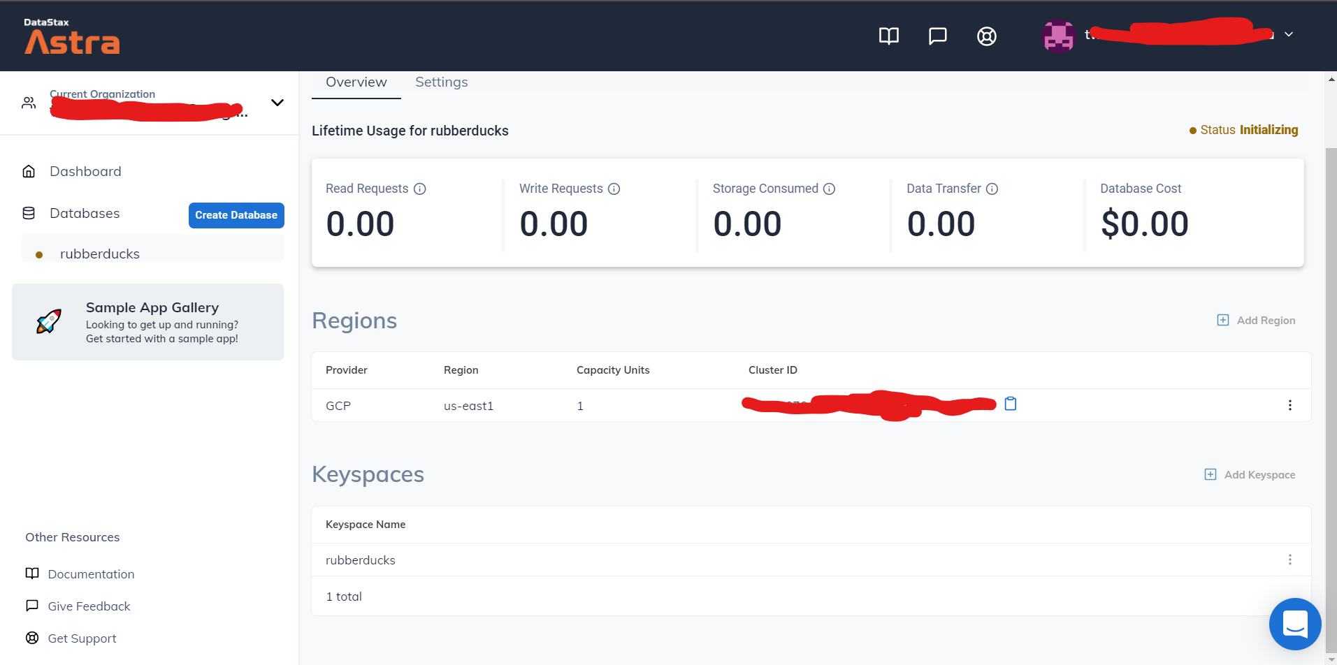Switch to the Settings tab

point(442,82)
